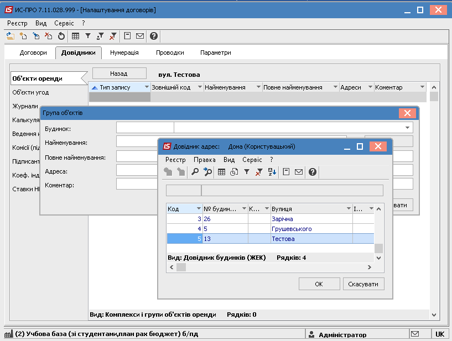The width and height of the screenshot is (452, 341).
Task: Click the search magnifier in address directory
Action: [x=195, y=172]
